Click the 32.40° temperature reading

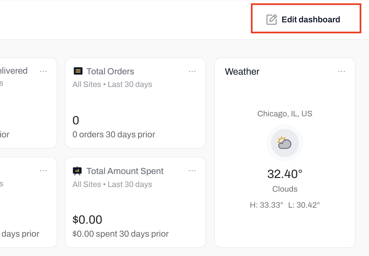pyautogui.click(x=285, y=174)
